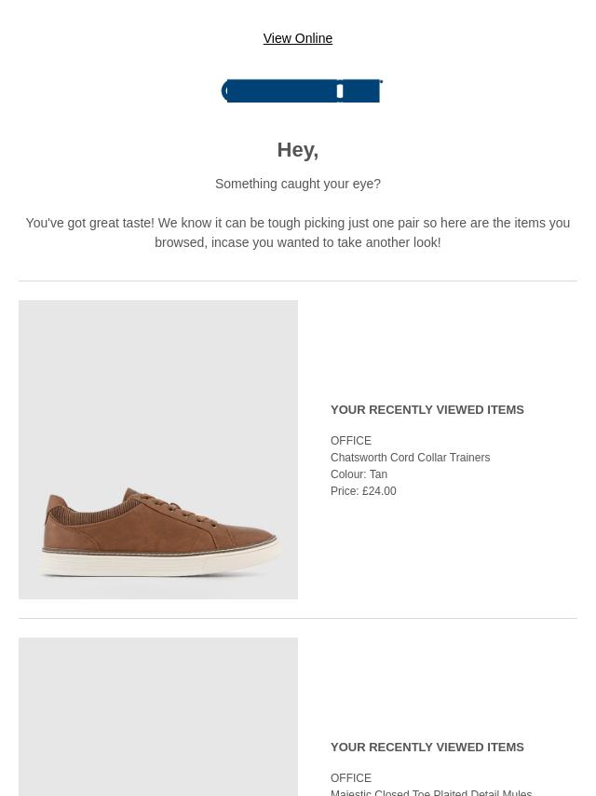Click the Price: £24.00 text
Image resolution: width=596 pixels, height=796 pixels.
[x=363, y=491]
